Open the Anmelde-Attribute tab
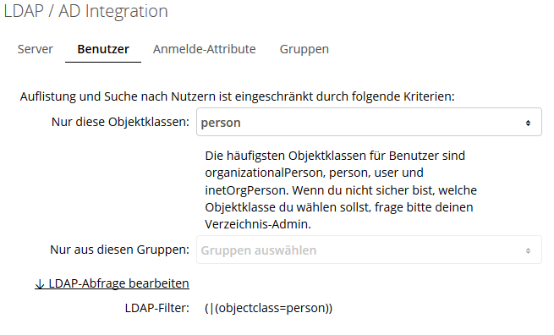The image size is (554, 335). (x=204, y=49)
